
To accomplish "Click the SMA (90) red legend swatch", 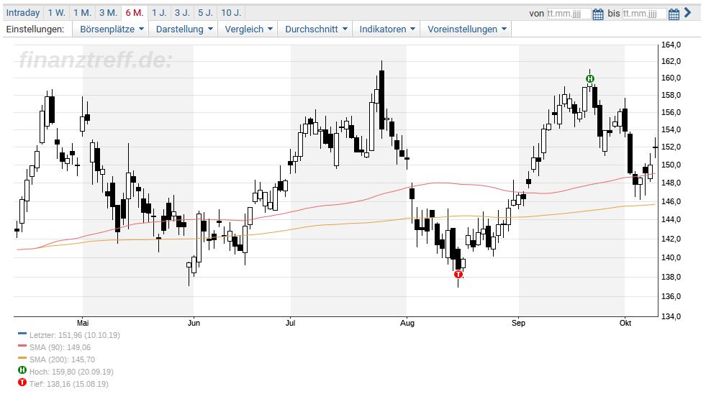I will [22, 346].
